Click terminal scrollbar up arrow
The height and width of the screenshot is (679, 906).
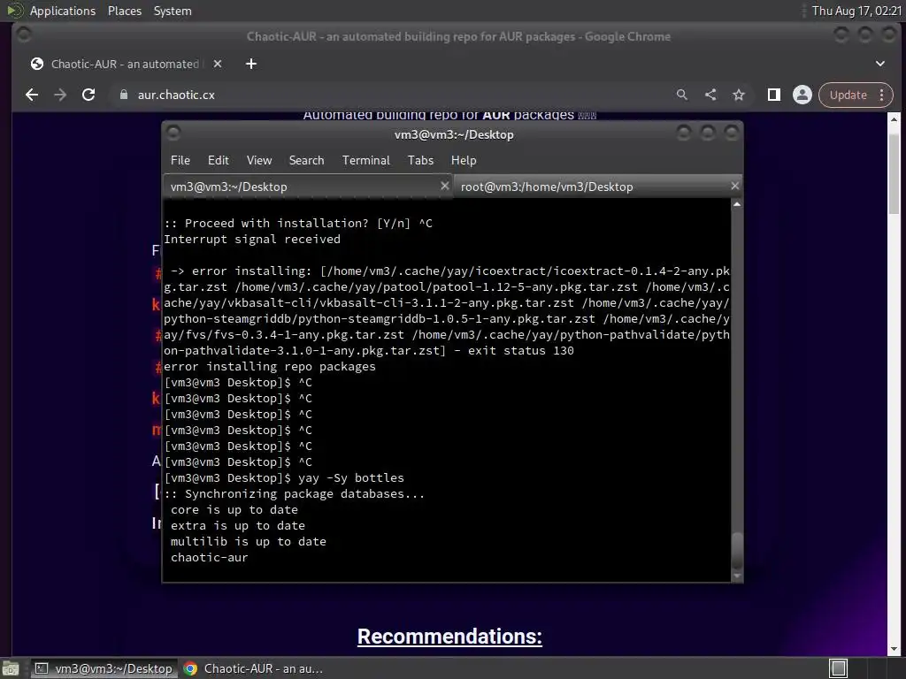coord(737,204)
